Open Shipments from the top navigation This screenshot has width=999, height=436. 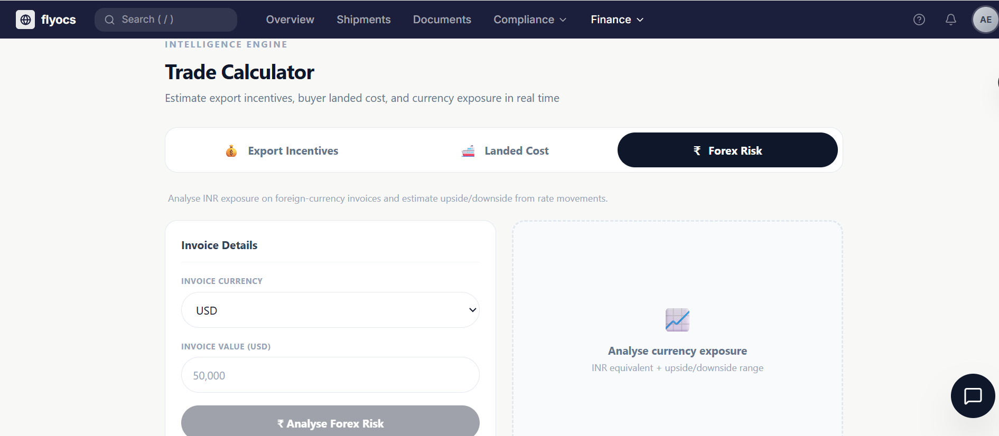pyautogui.click(x=363, y=20)
